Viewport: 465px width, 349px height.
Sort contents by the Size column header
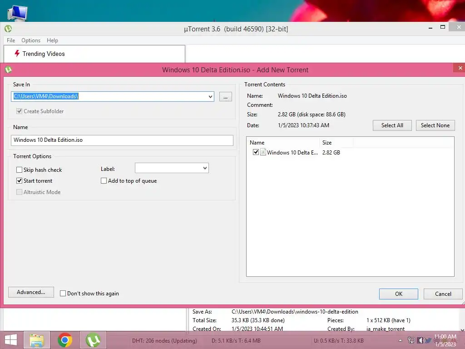click(x=336, y=142)
